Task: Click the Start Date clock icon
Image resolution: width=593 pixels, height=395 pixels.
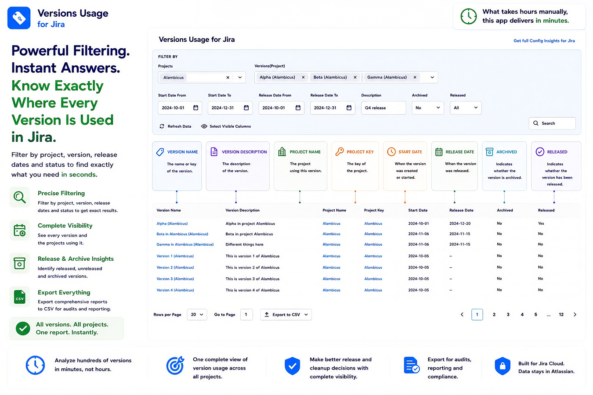Action: [x=391, y=152]
